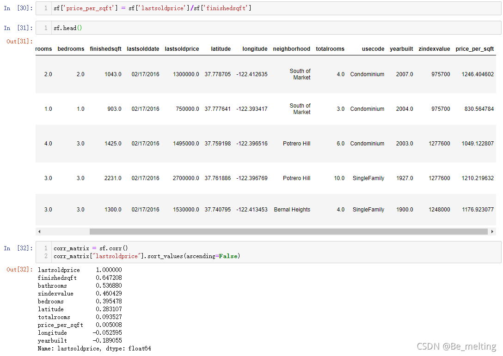This screenshot has width=503, height=356.
Task: Select the lastsoldprice value 1530000.0
Action: [x=186, y=209]
